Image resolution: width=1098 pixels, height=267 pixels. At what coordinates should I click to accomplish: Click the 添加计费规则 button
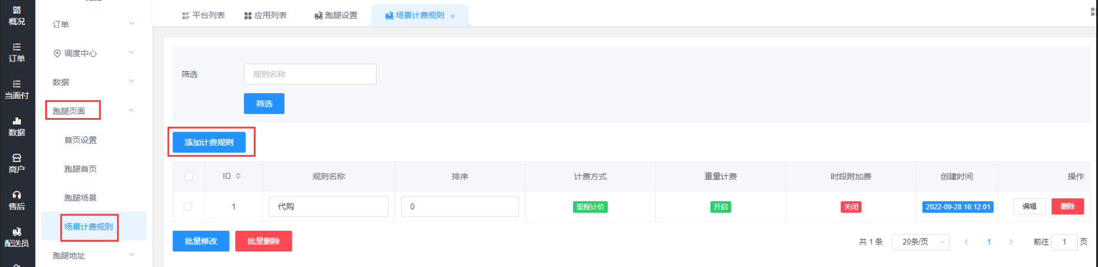point(209,142)
